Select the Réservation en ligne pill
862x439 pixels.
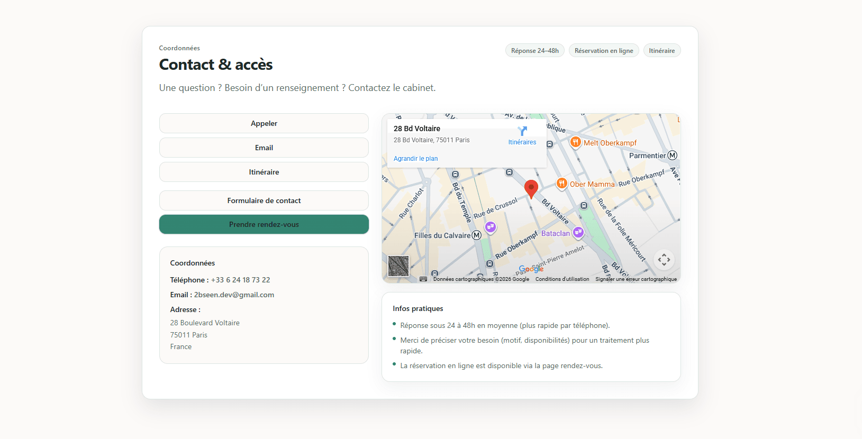[603, 51]
